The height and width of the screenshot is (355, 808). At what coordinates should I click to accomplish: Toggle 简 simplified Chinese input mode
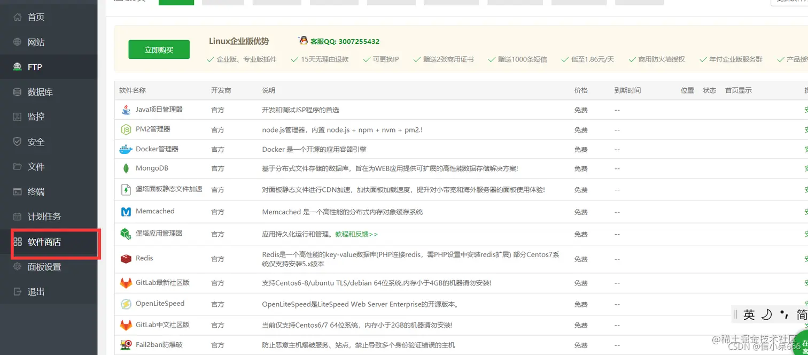coord(801,314)
